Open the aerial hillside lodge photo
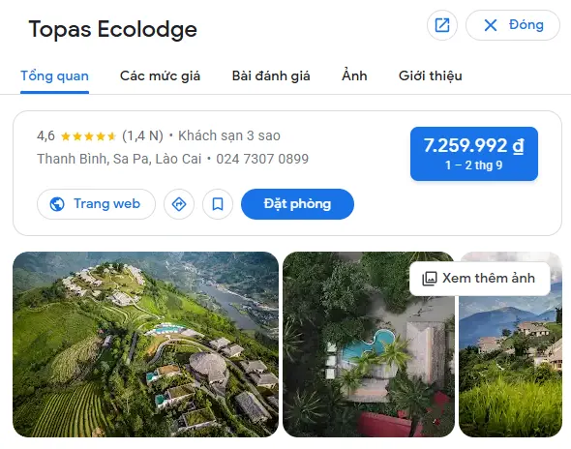571x449 pixels. tap(146, 344)
